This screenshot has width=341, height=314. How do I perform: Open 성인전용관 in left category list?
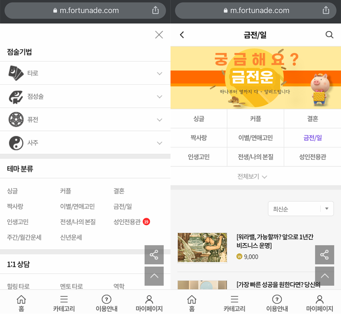click(x=127, y=222)
